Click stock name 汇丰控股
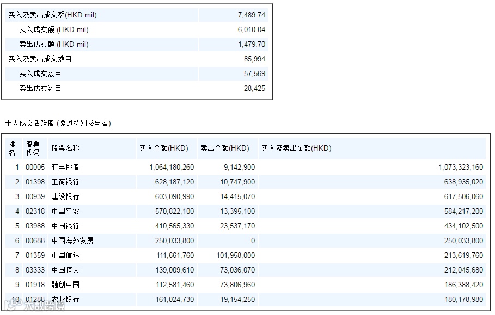 click(x=65, y=168)
